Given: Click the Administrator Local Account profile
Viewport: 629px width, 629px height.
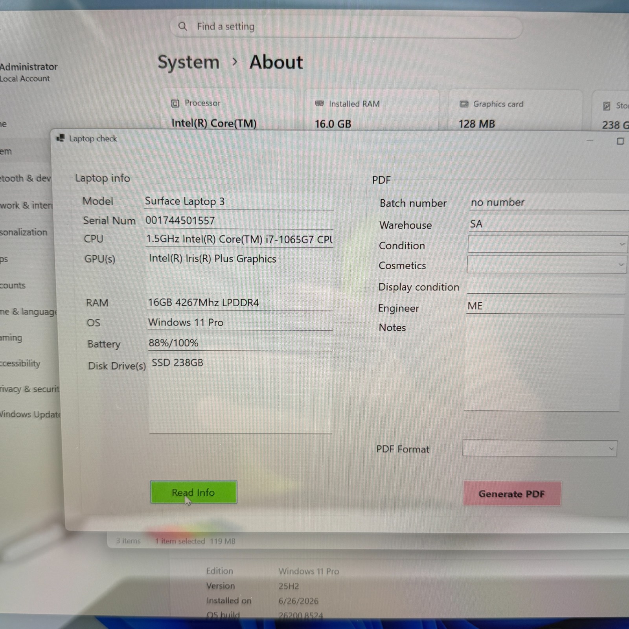Looking at the screenshot, I should [x=29, y=72].
